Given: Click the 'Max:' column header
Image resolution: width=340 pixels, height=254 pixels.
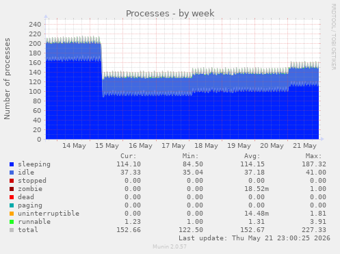Looking at the screenshot, I should point(314,156).
